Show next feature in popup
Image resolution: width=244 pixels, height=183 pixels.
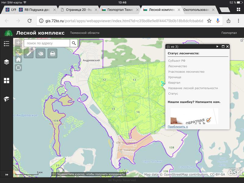point(217,47)
